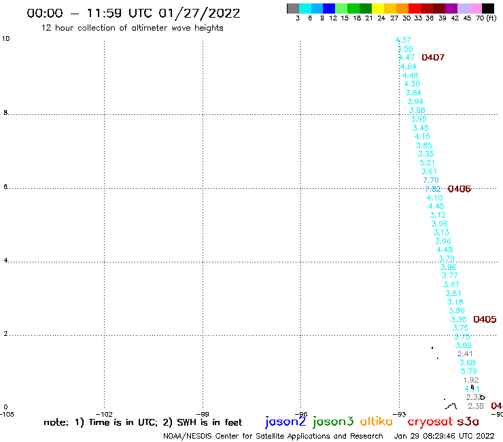Select the wave height value 3.35
The width and height of the screenshot is (503, 442).
point(426,154)
